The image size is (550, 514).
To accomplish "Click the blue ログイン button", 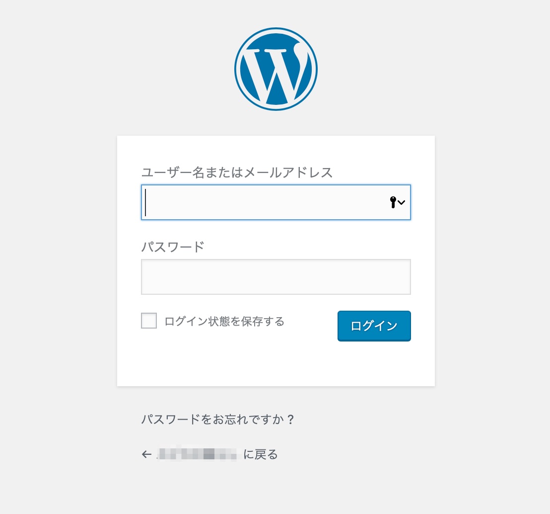I will pos(374,326).
